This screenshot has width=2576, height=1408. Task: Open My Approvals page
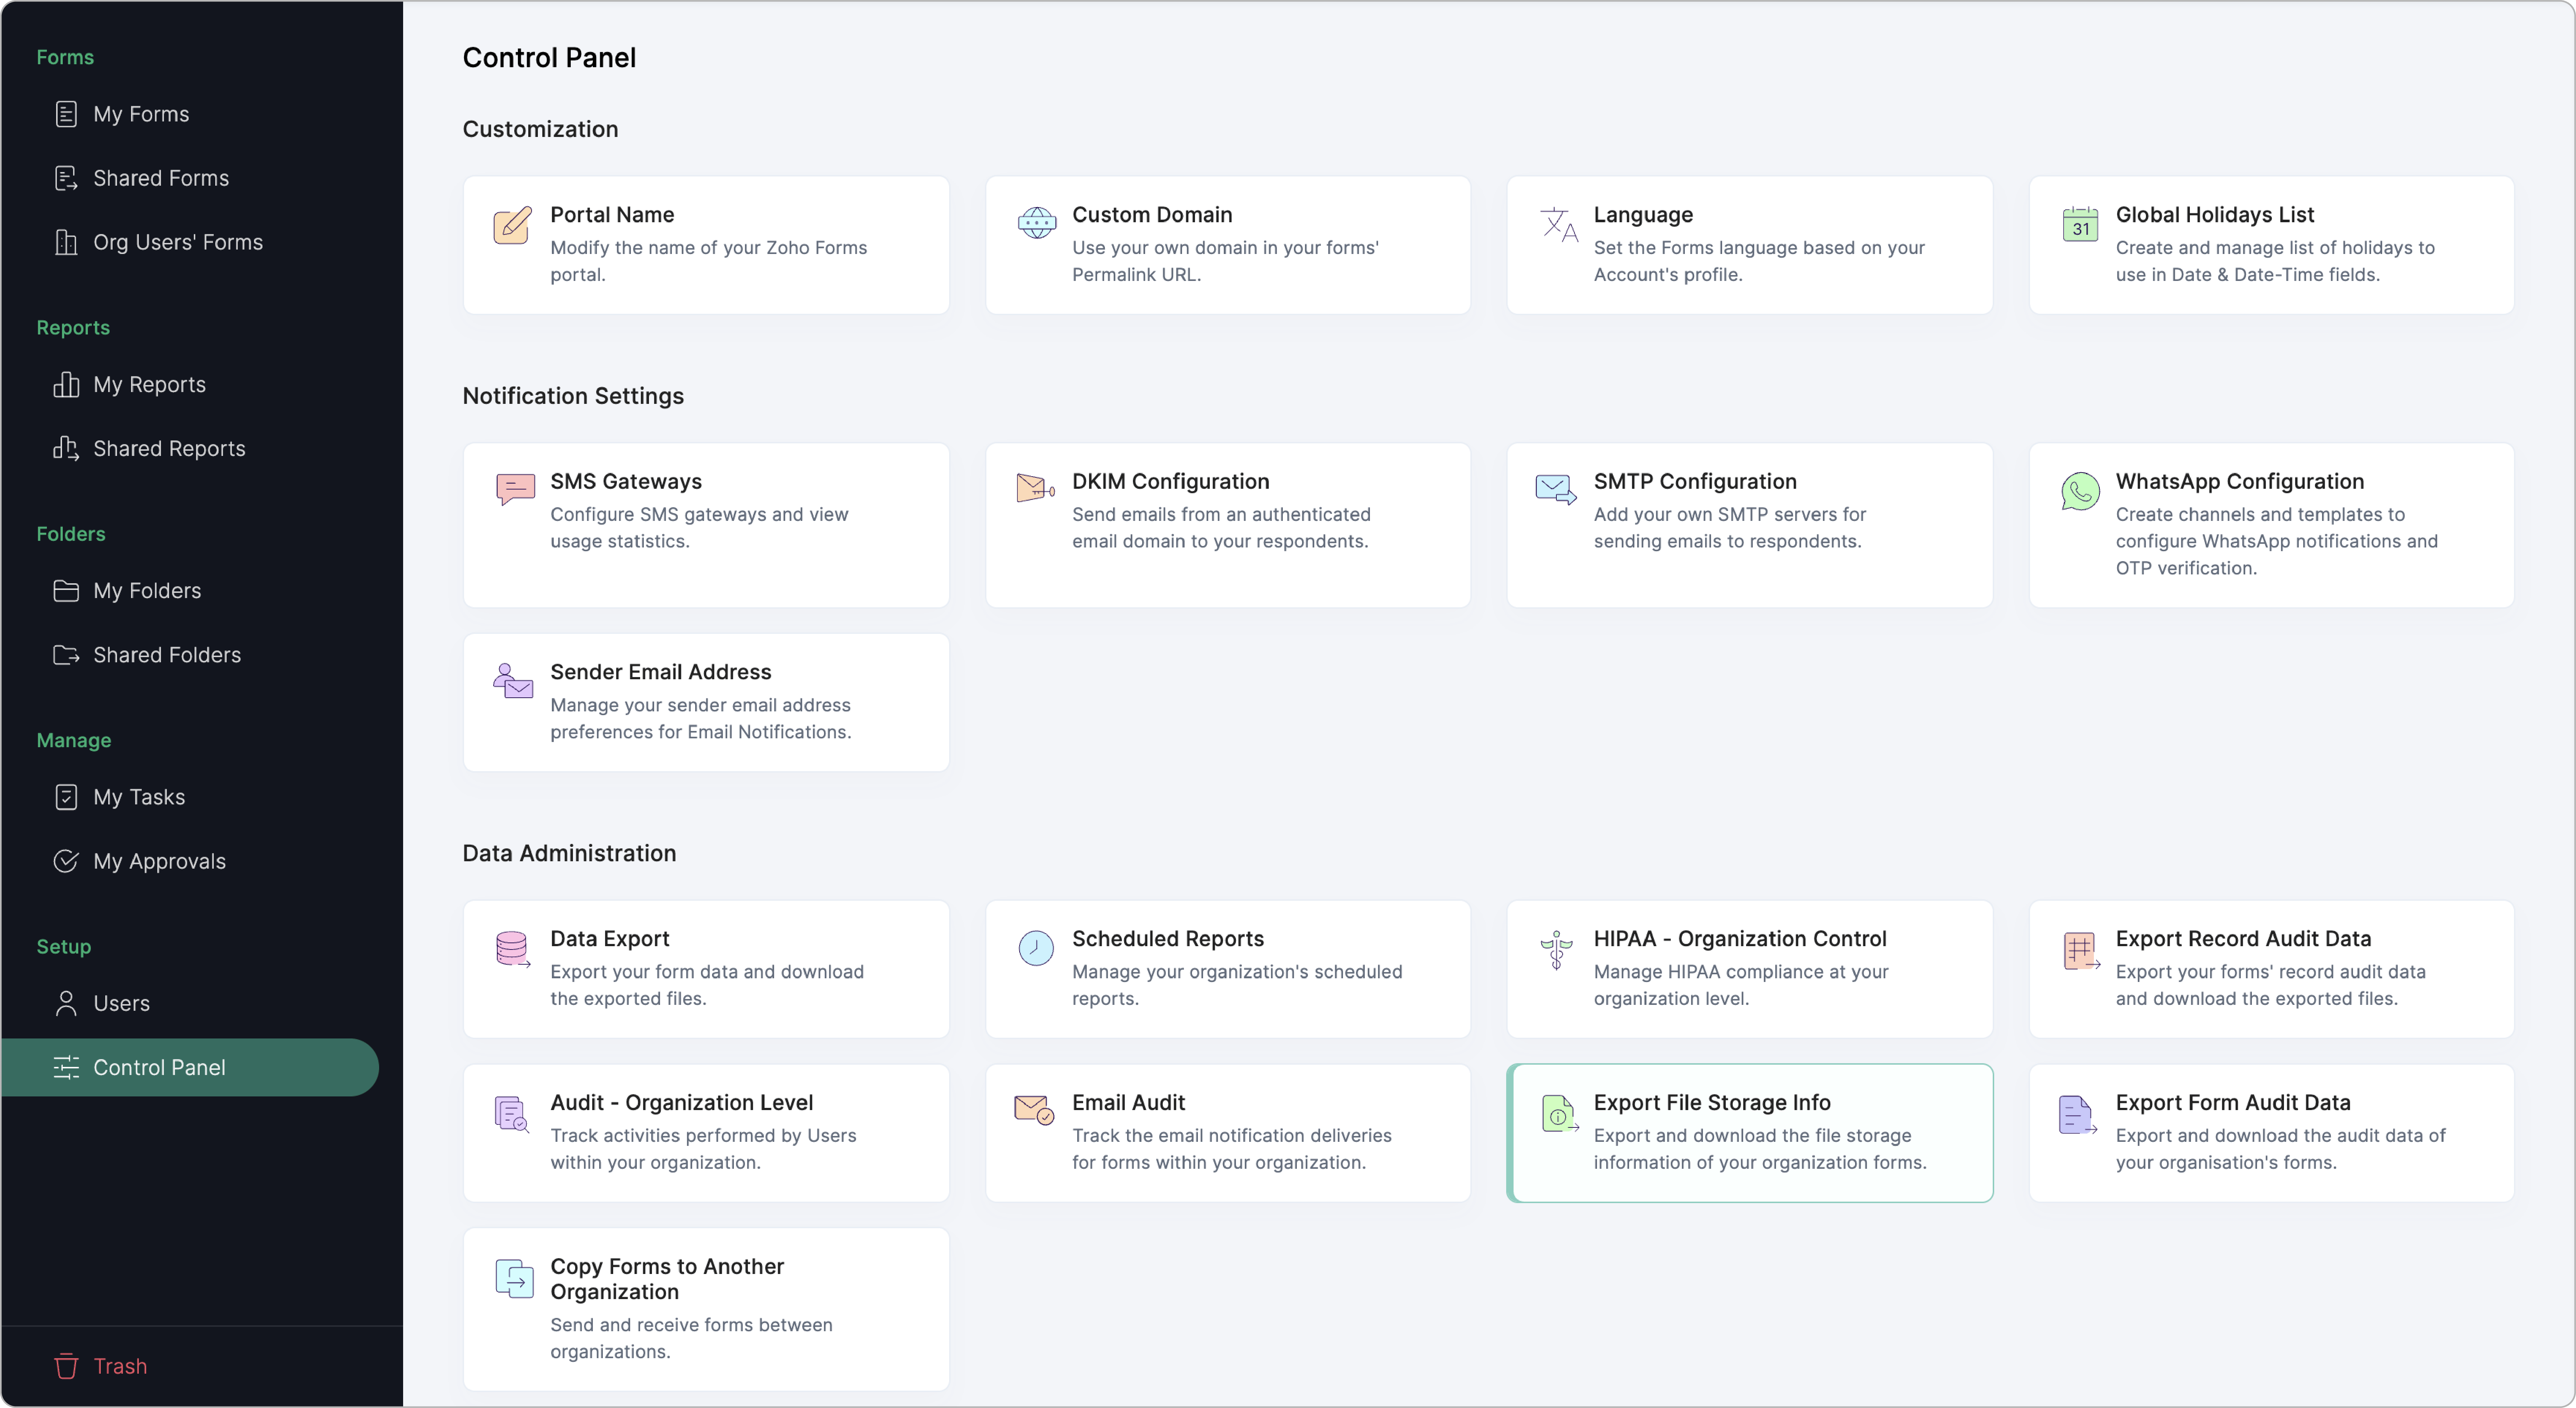pos(159,861)
